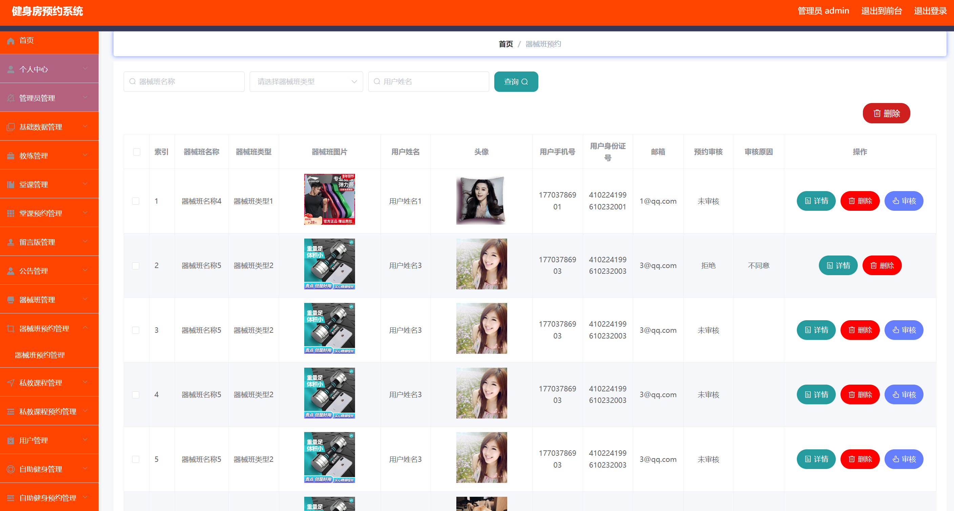Click the 器械班名称 search input

tap(184, 82)
